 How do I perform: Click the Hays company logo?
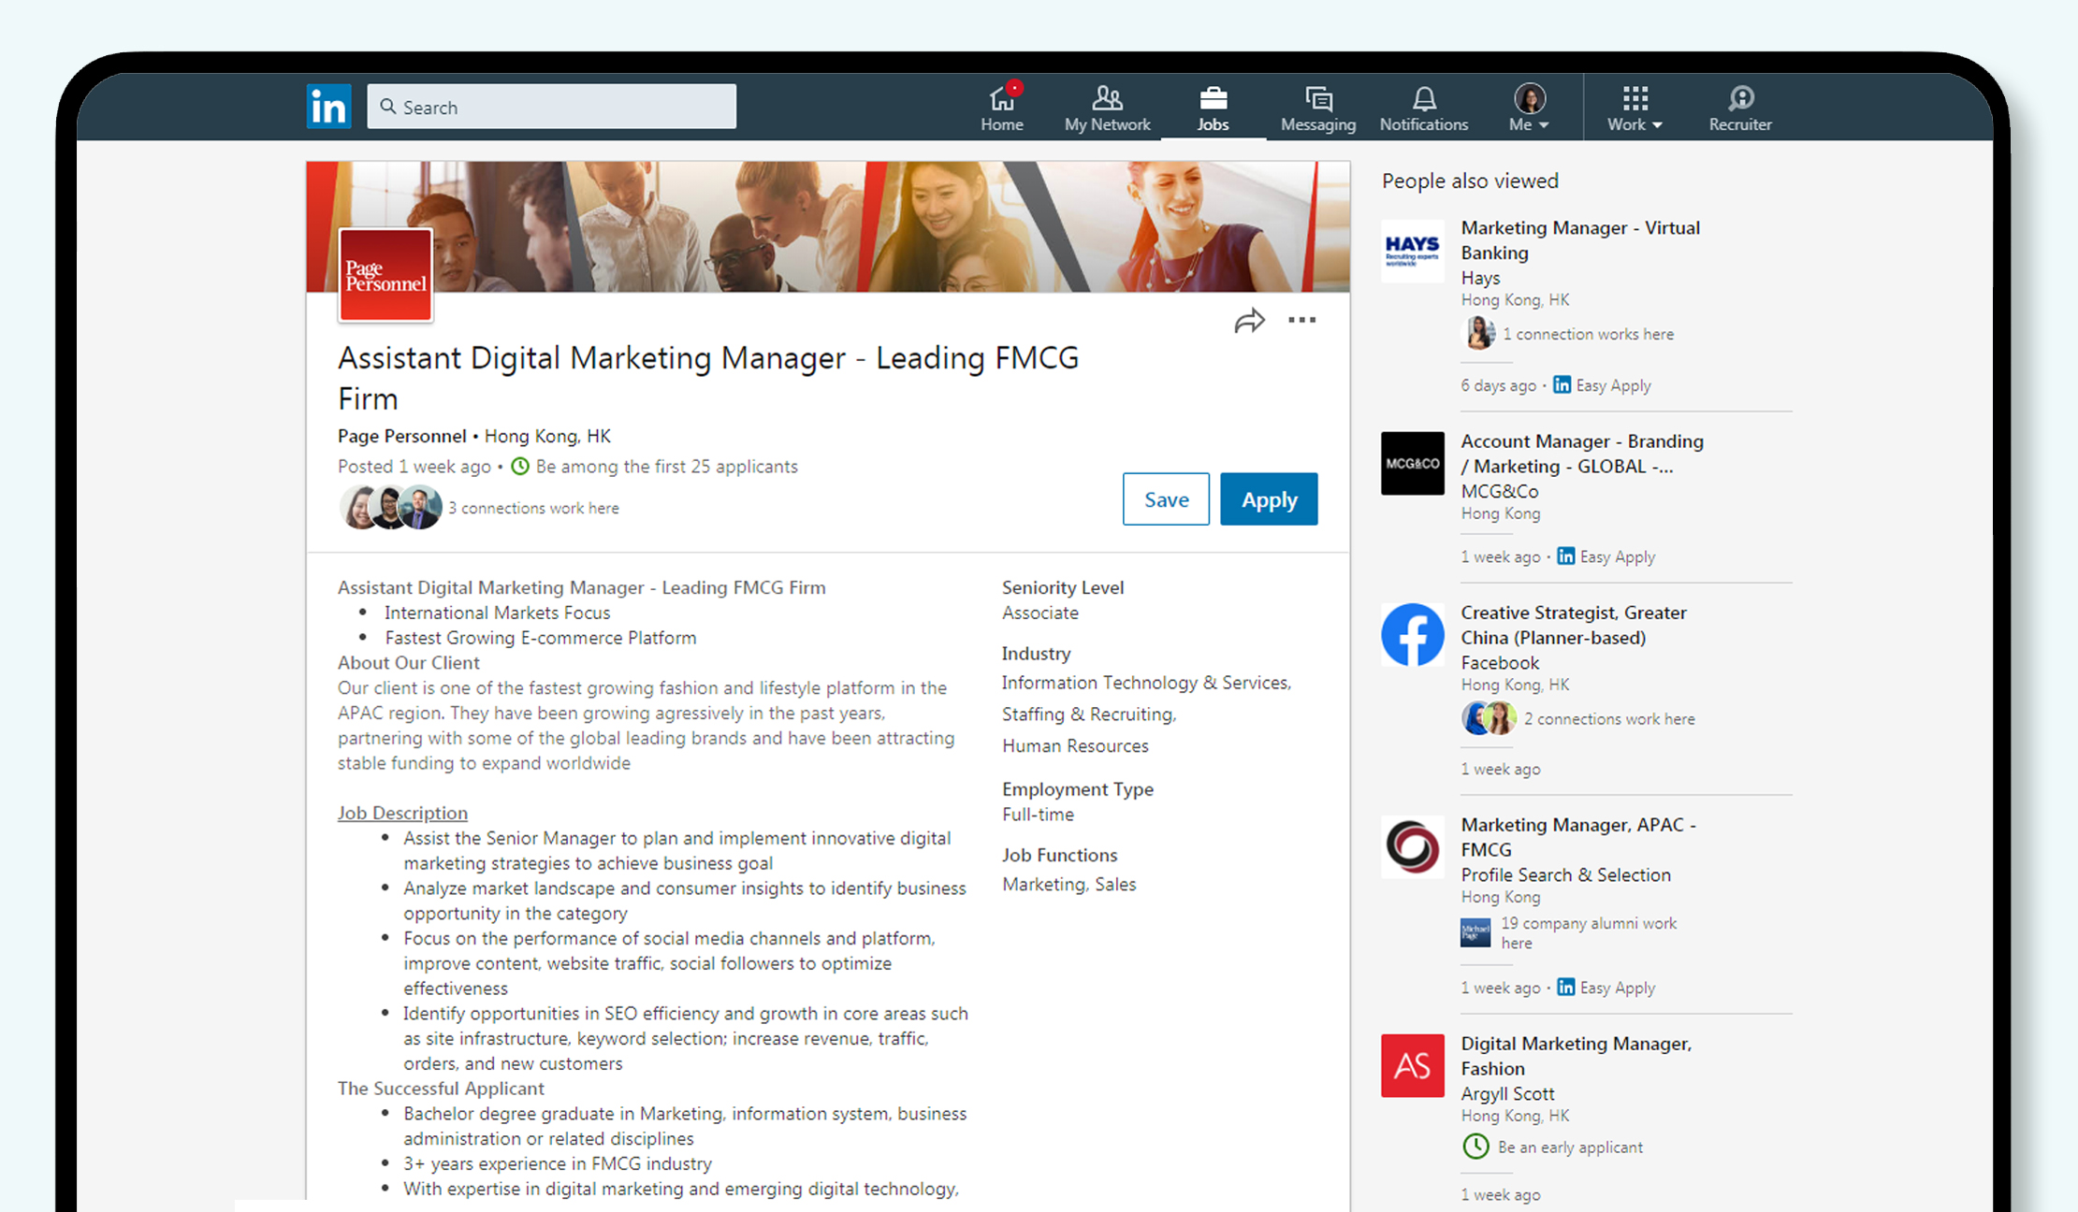1413,251
